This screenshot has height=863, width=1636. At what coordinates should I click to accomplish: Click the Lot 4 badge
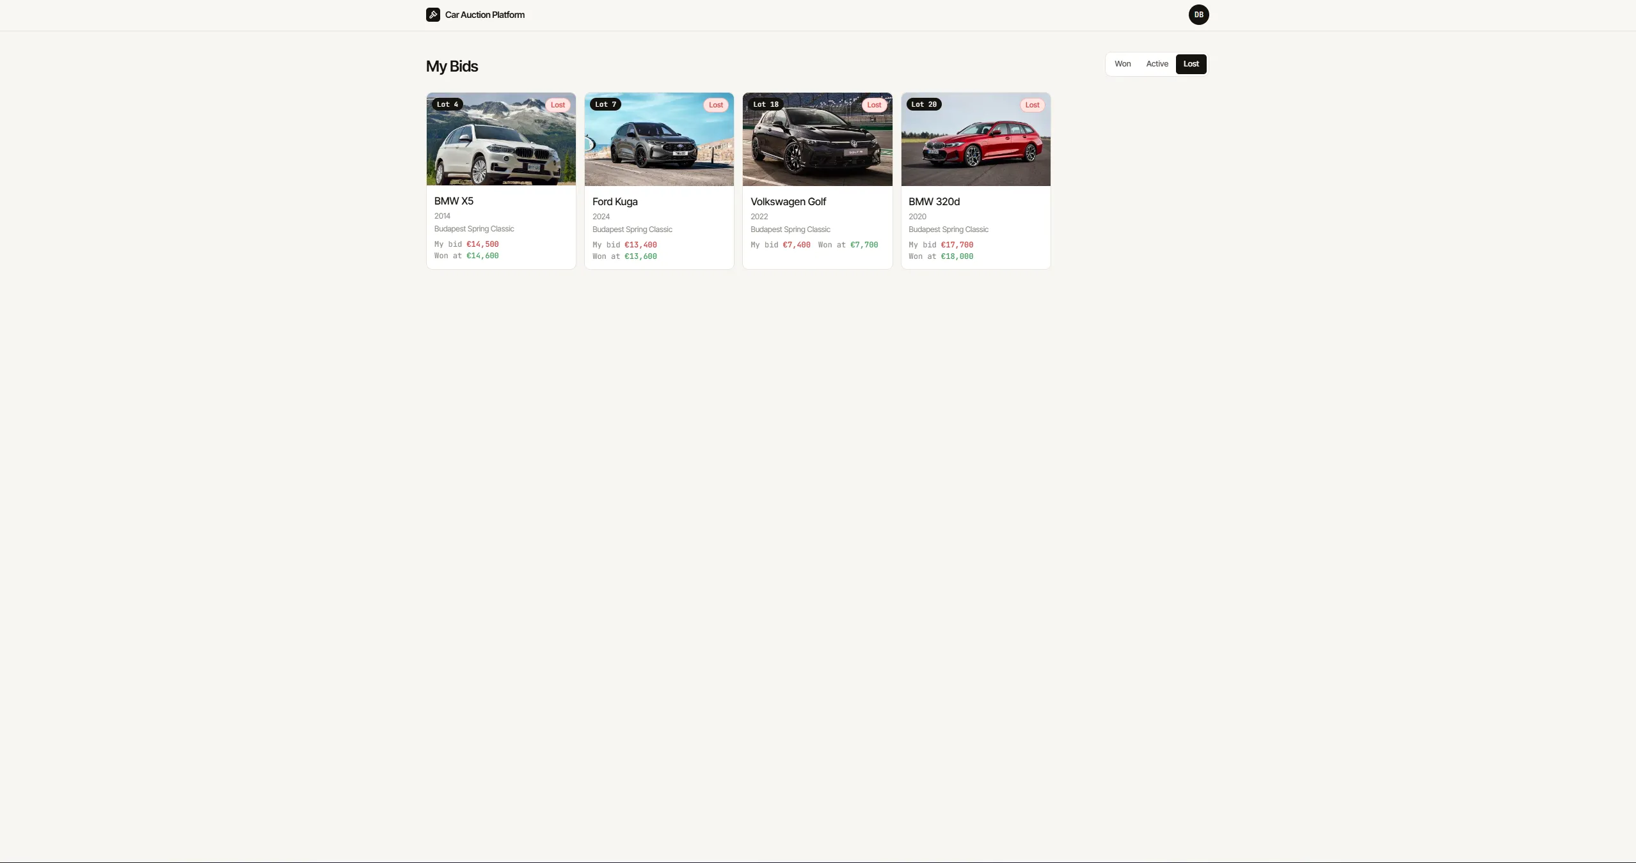pos(447,104)
